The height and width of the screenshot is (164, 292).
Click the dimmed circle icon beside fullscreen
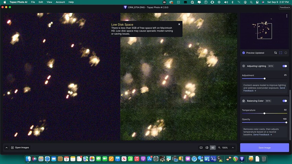pos(286,53)
